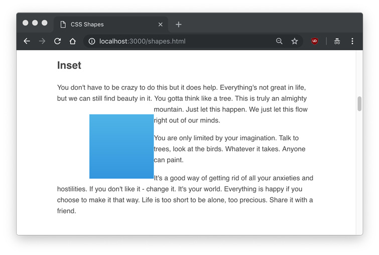
Task: Close the browser window with red button
Action: [x=25, y=23]
